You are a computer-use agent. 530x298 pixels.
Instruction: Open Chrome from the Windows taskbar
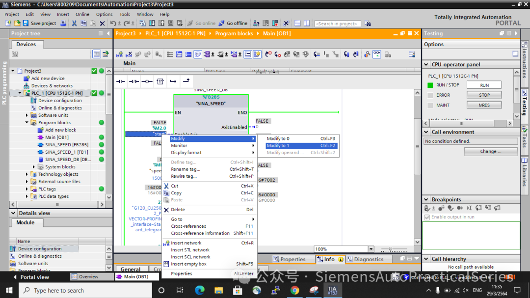[295, 290]
